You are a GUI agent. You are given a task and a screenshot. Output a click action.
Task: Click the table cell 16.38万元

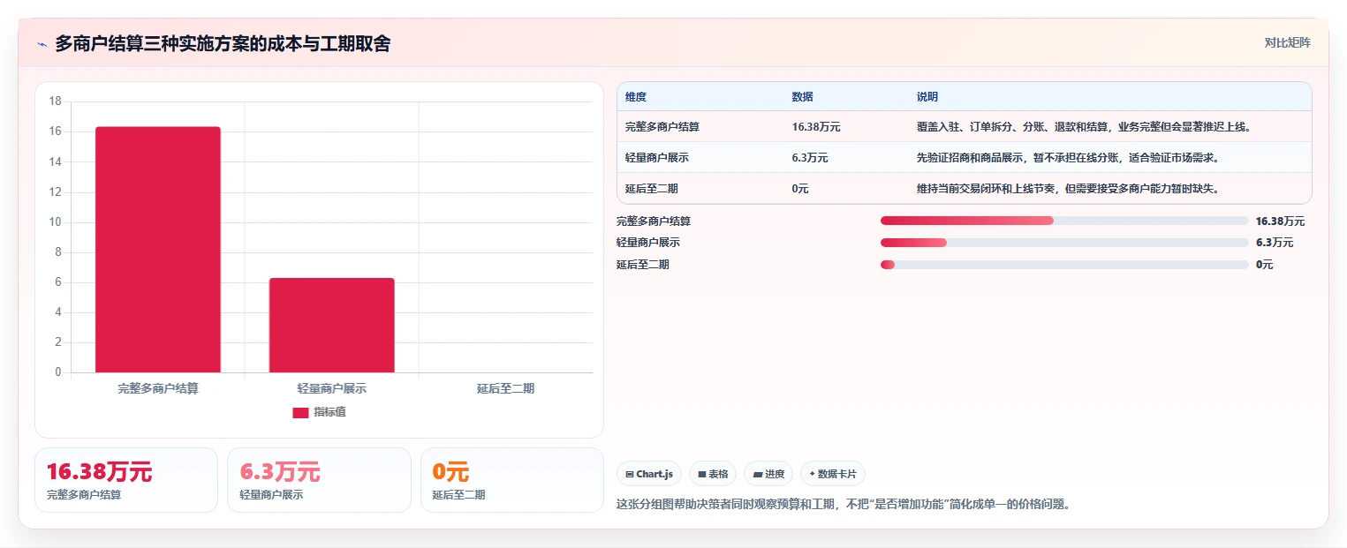tap(816, 127)
